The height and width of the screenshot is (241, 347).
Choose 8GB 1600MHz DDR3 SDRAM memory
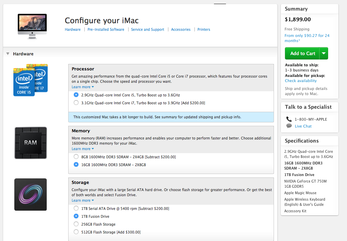coord(76,157)
